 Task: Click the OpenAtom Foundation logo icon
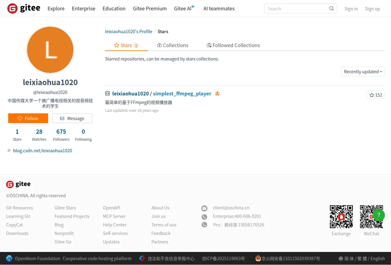pos(9,259)
